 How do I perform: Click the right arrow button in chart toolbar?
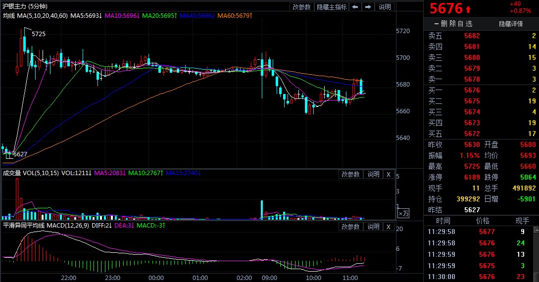pyautogui.click(x=368, y=7)
